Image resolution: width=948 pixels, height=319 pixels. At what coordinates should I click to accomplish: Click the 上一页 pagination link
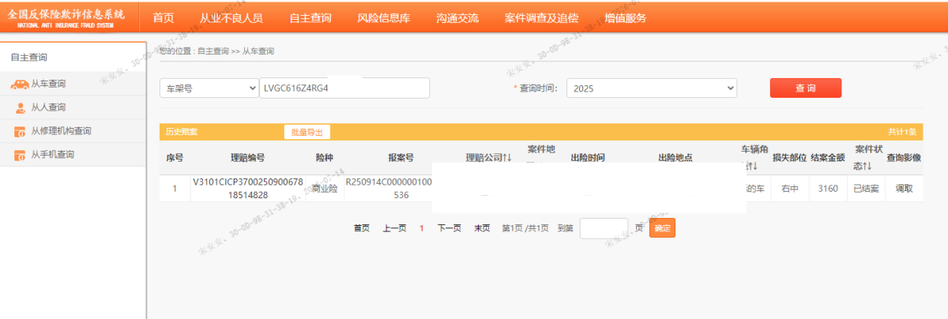click(394, 228)
